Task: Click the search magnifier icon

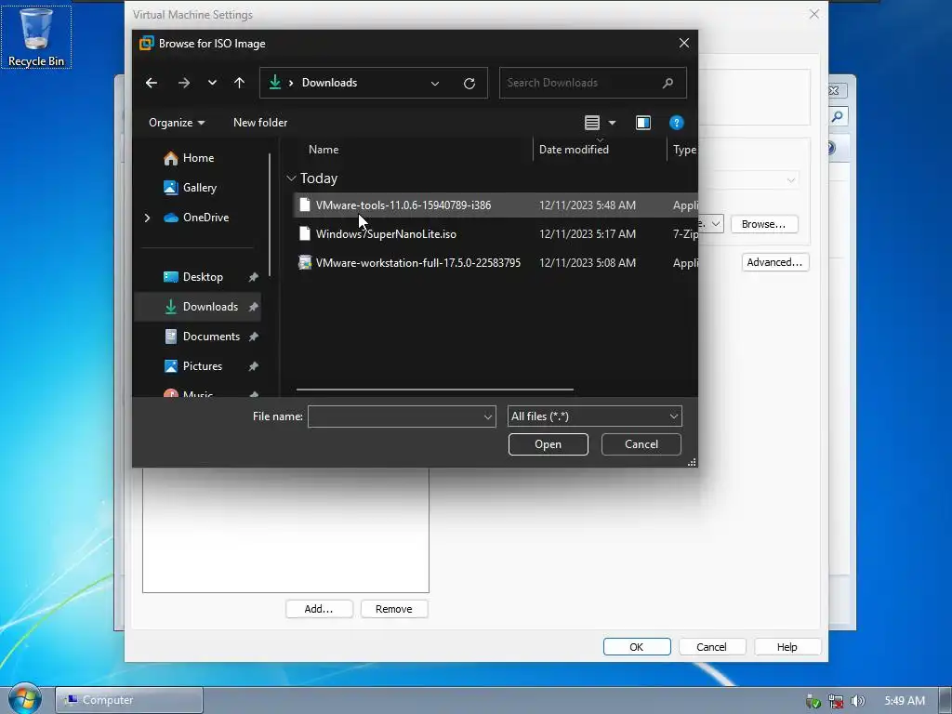Action: 668,83
